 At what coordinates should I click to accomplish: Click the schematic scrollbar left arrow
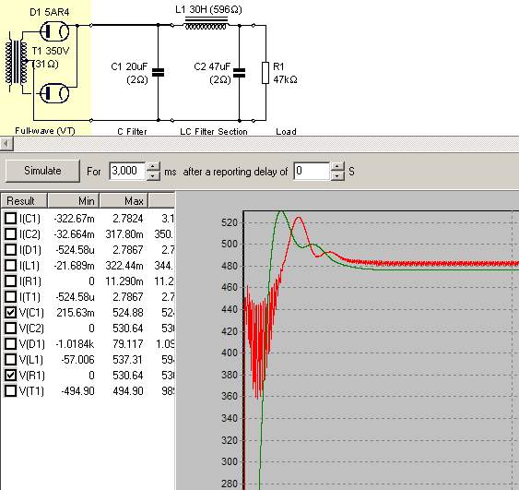(x=6, y=144)
